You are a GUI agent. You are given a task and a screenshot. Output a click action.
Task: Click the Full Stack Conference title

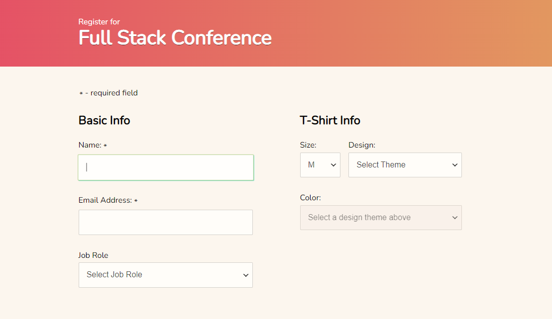[x=175, y=37]
